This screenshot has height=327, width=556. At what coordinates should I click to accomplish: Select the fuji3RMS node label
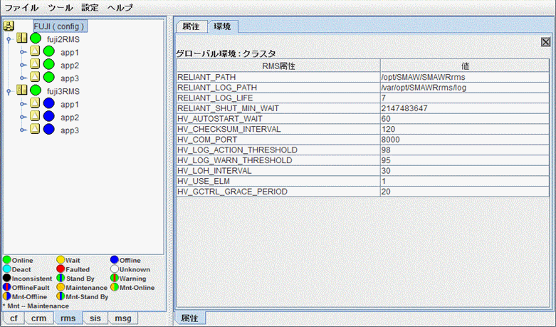point(63,91)
